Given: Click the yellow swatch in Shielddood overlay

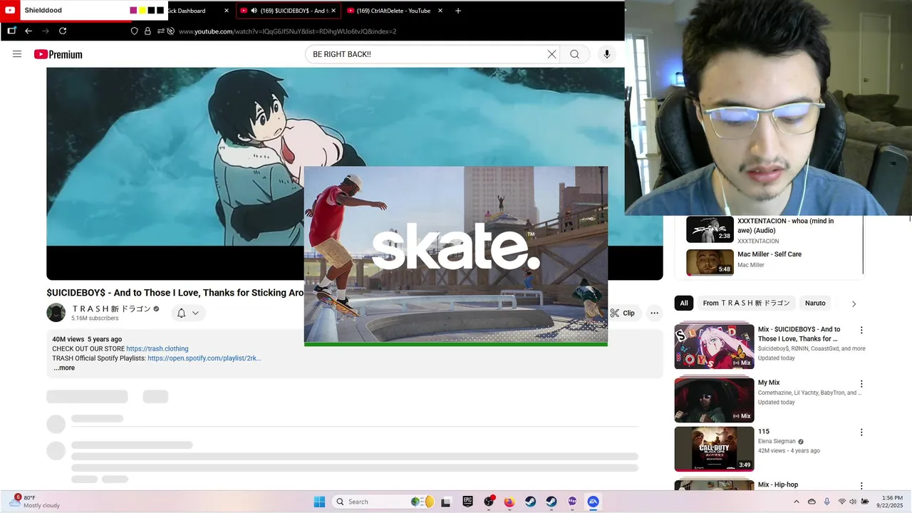Looking at the screenshot, I should point(142,11).
